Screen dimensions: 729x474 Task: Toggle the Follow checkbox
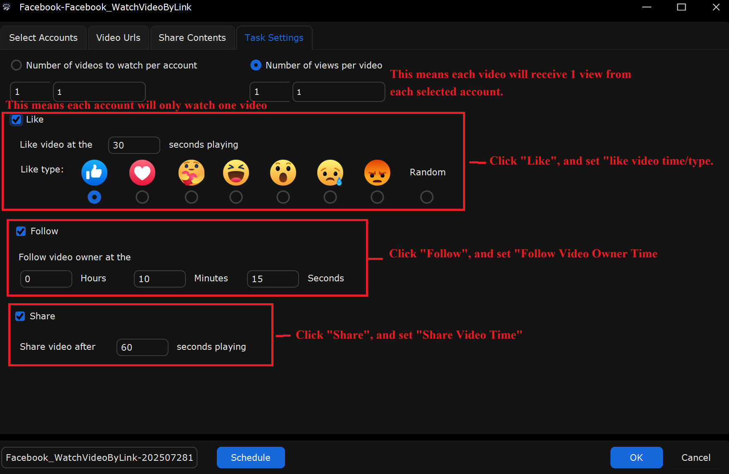point(21,231)
